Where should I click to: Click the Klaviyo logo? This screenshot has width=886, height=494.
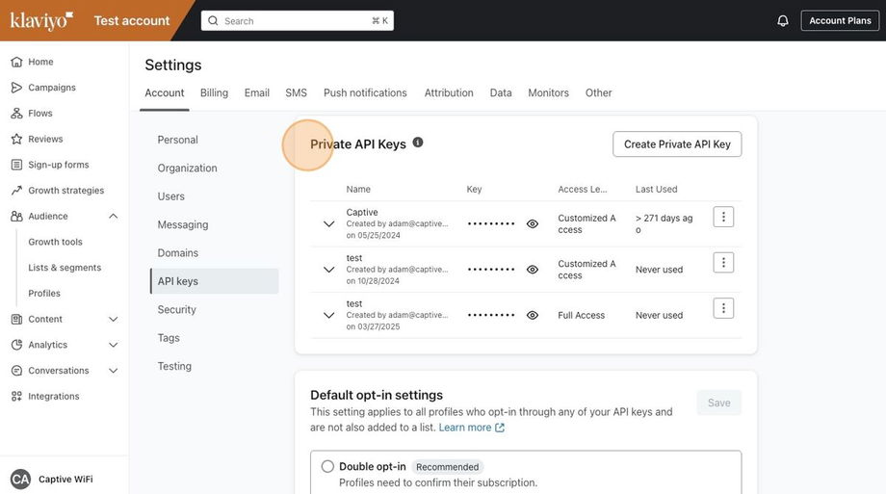41,20
